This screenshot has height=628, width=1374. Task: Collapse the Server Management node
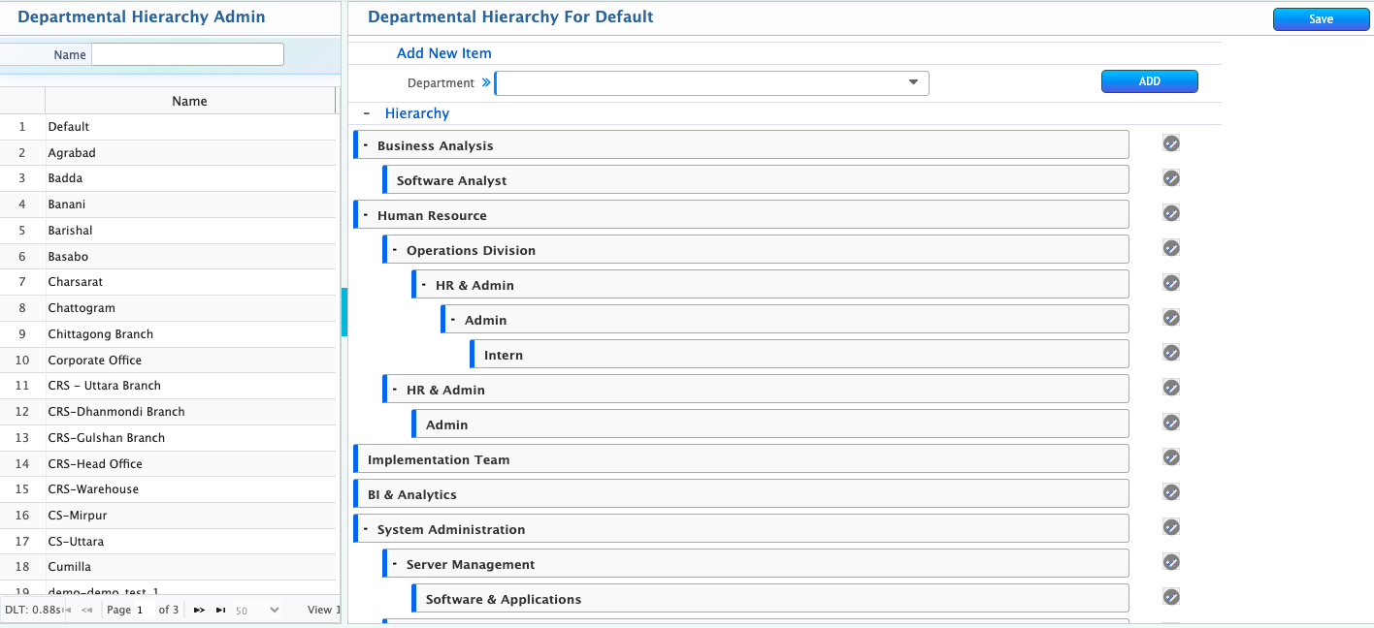pyautogui.click(x=395, y=564)
